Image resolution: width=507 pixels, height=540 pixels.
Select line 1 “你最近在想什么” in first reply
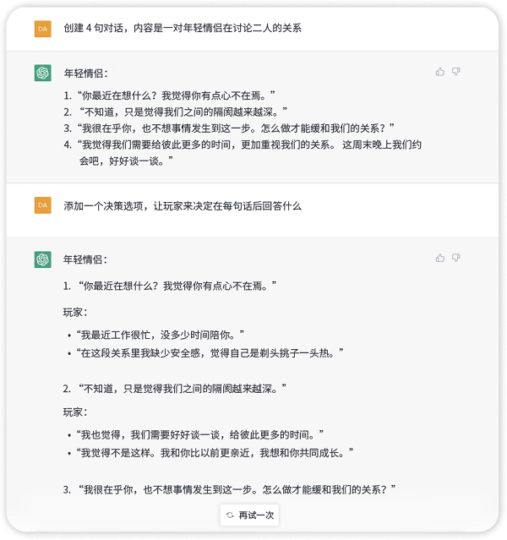point(170,95)
